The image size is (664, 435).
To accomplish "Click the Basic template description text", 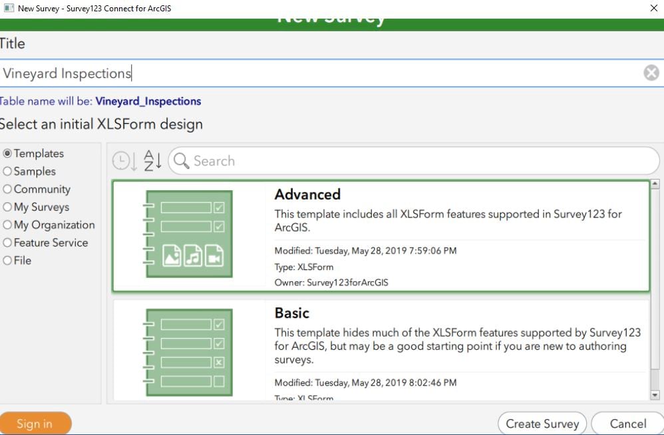I will click(457, 346).
